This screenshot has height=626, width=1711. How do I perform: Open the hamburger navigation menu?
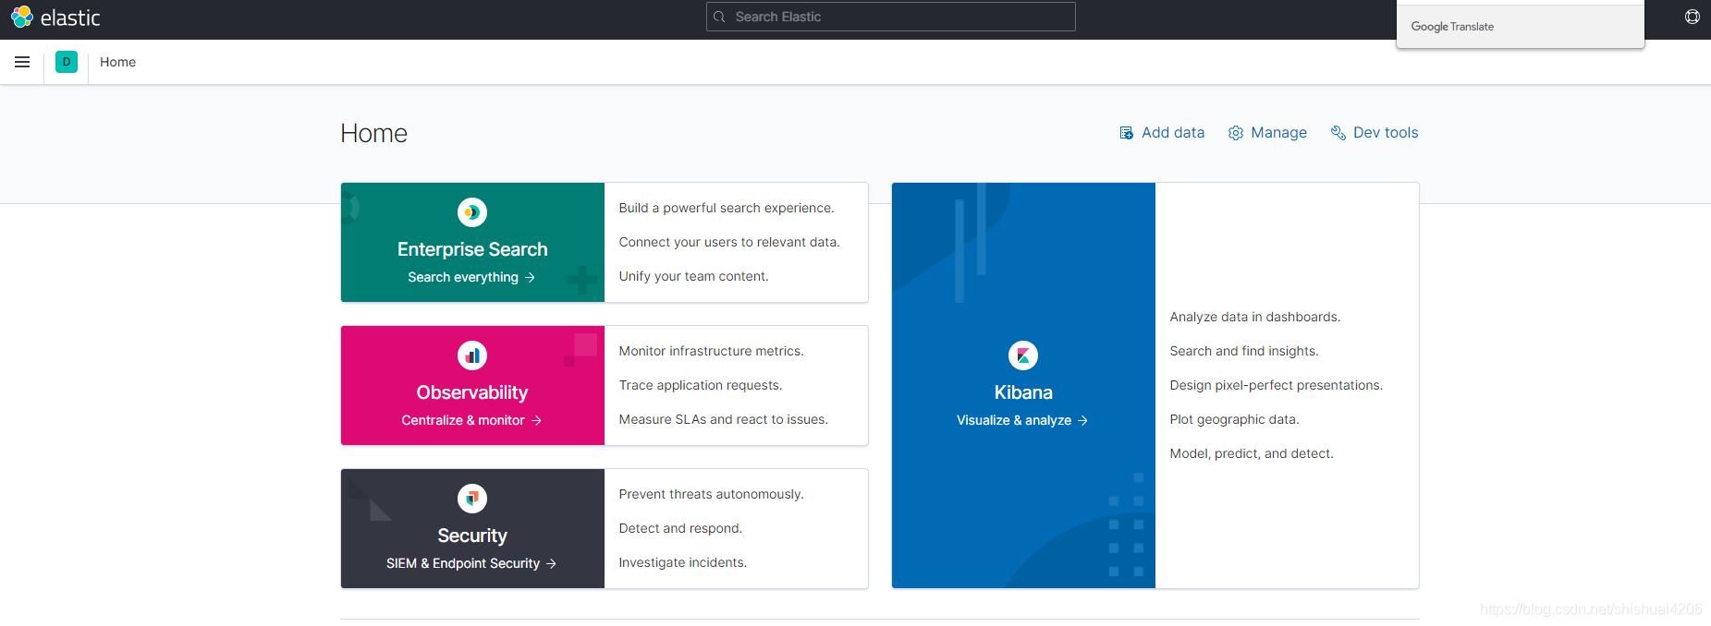point(22,62)
